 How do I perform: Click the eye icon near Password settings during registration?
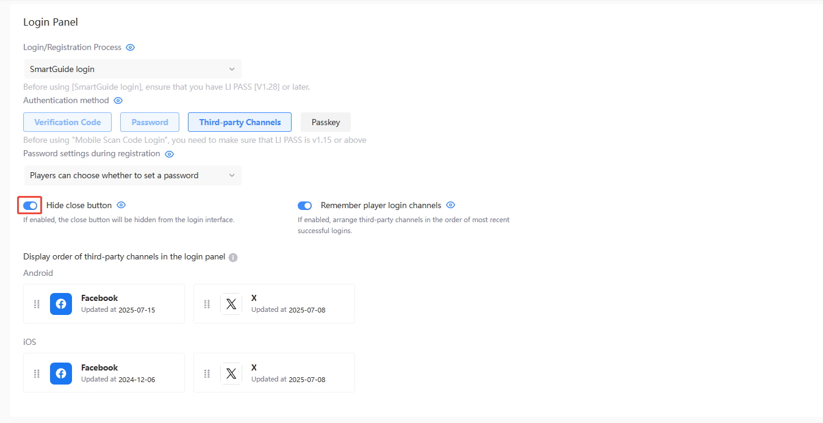click(169, 154)
